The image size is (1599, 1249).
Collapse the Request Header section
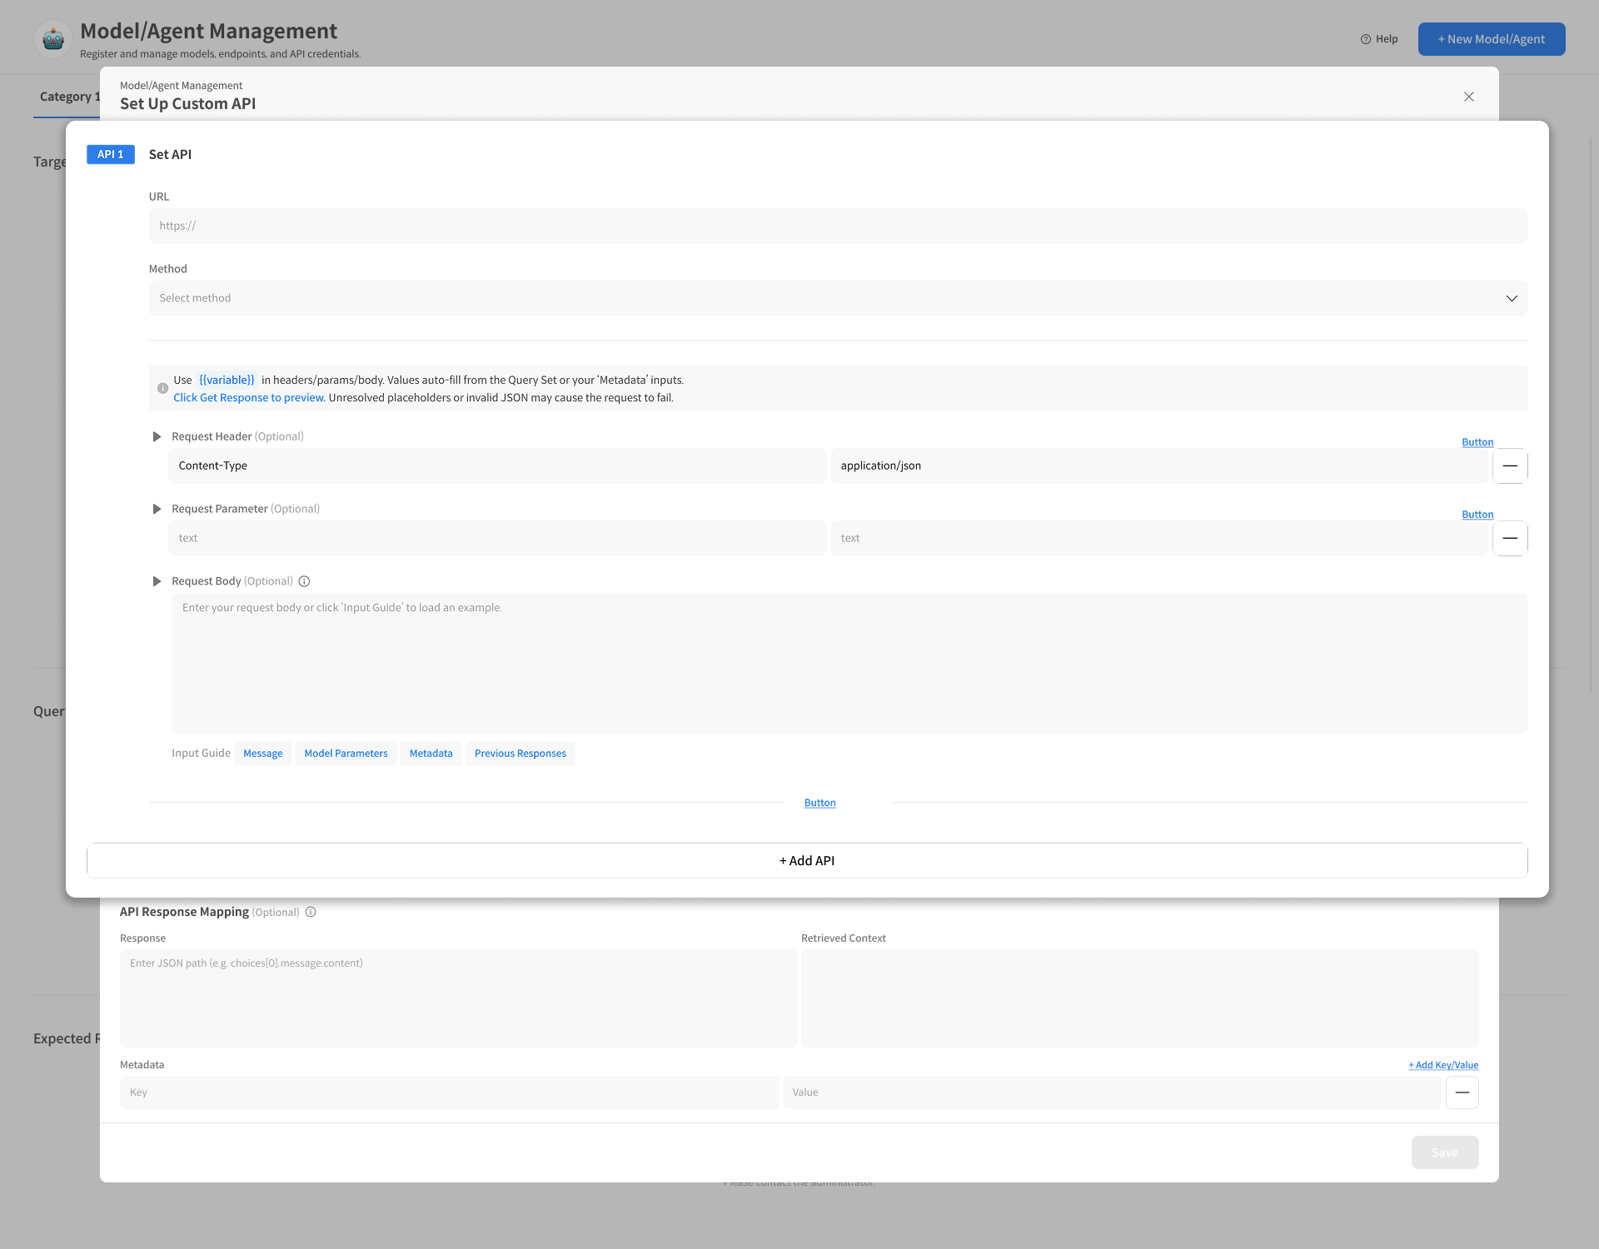click(x=157, y=436)
